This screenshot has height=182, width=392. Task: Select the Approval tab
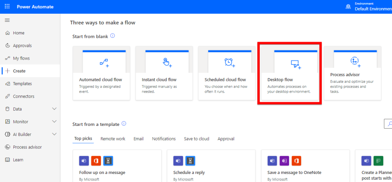226,139
